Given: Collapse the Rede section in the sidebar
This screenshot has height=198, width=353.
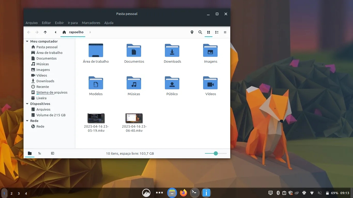Looking at the screenshot, I should point(27,121).
